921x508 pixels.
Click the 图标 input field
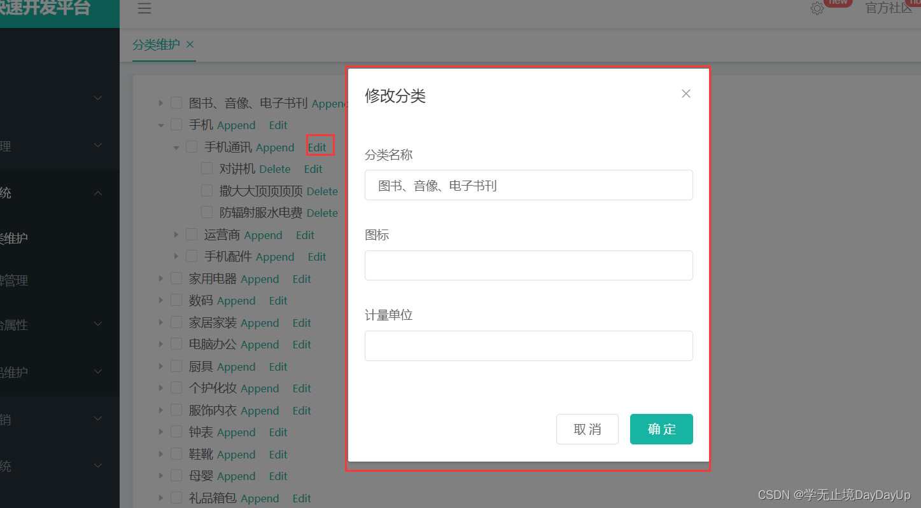click(x=528, y=265)
